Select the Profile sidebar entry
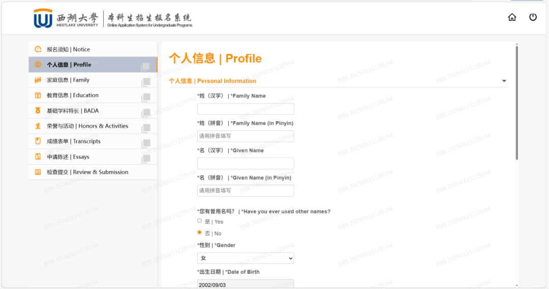549x289 pixels. (x=69, y=65)
